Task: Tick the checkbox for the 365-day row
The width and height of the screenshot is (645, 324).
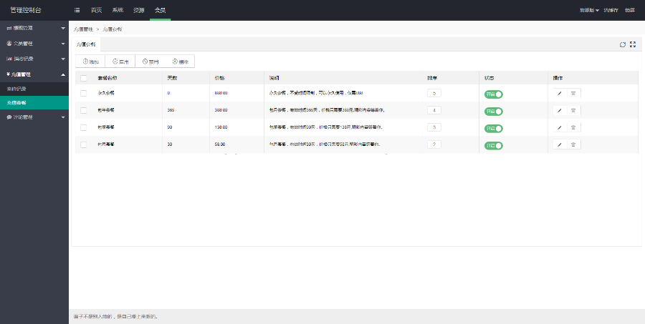Action: [x=84, y=110]
